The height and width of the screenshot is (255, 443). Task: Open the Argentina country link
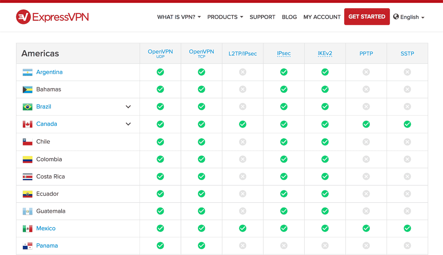49,72
